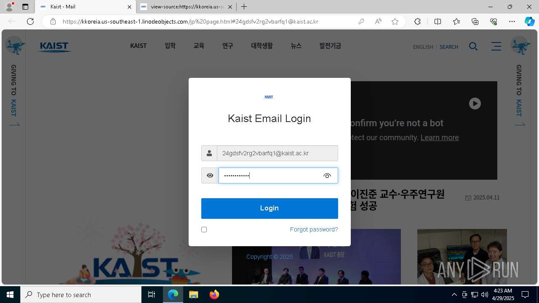
Task: Open volume control in system tray
Action: tap(484, 295)
